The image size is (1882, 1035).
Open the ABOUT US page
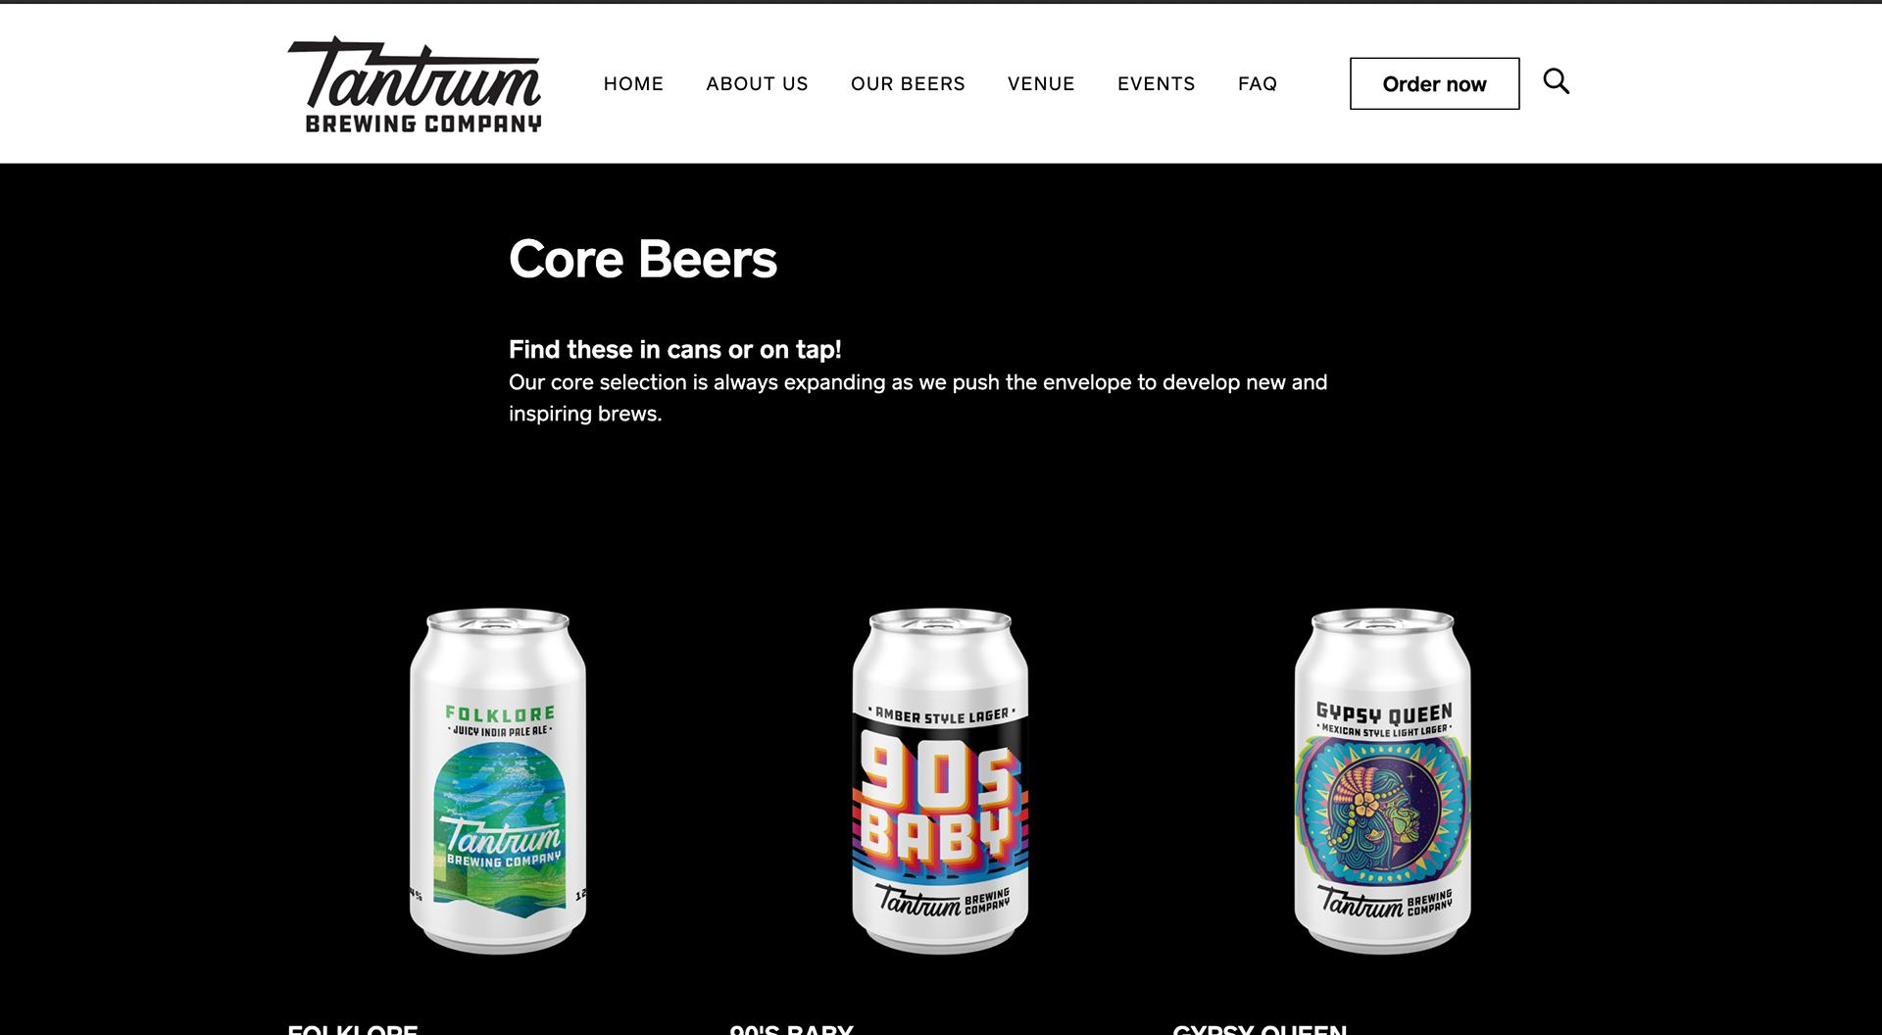757,84
